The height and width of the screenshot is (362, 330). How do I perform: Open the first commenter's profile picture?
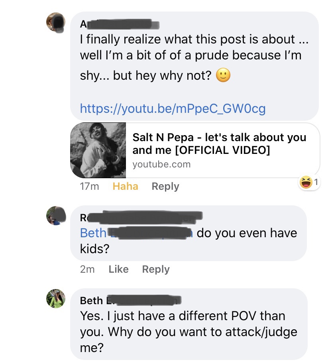point(56,22)
